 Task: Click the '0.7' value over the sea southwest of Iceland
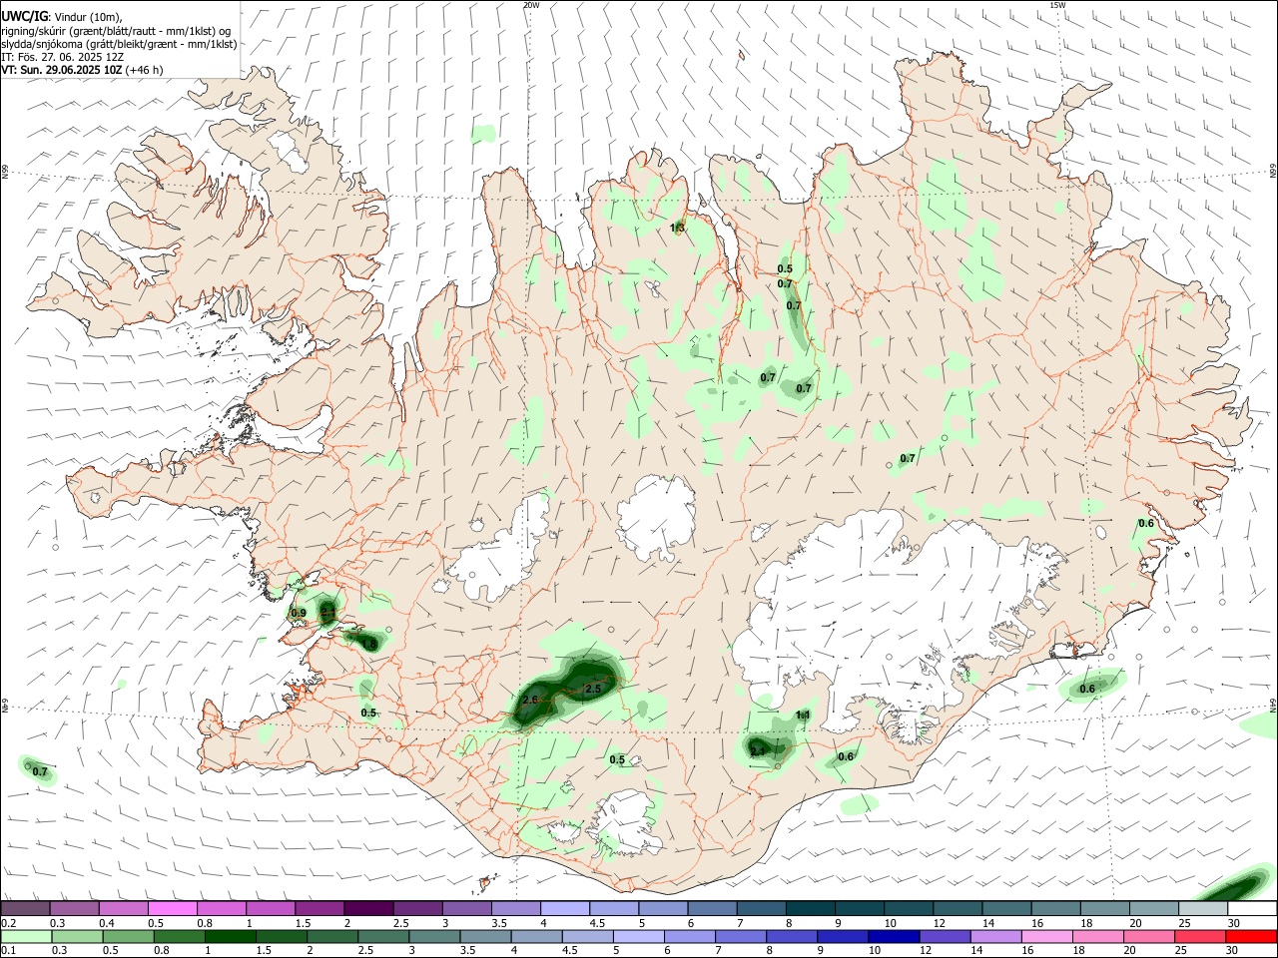click(40, 771)
